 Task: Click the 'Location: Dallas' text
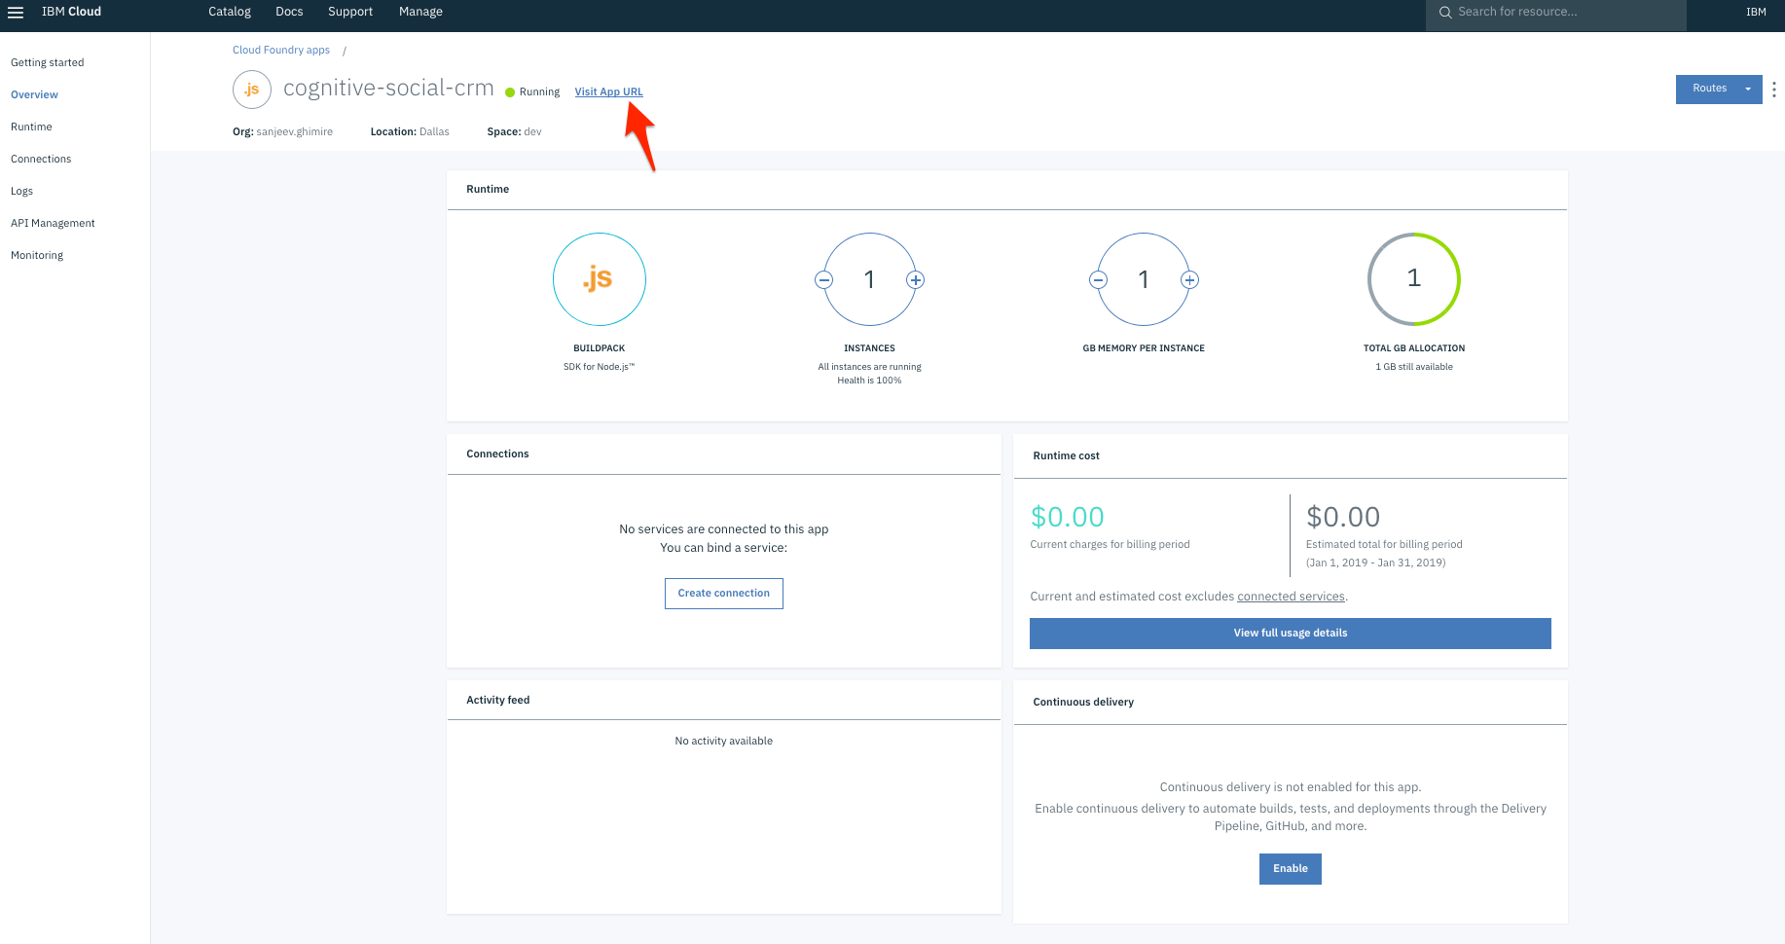[x=410, y=131]
